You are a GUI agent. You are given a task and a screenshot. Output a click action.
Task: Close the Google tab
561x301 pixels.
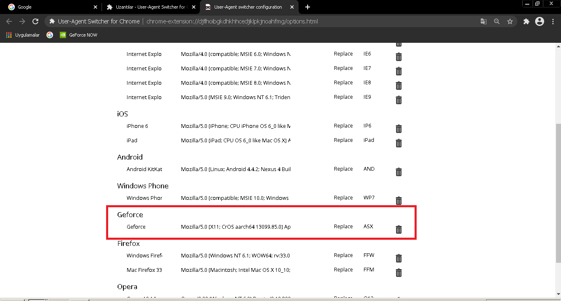pyautogui.click(x=95, y=7)
